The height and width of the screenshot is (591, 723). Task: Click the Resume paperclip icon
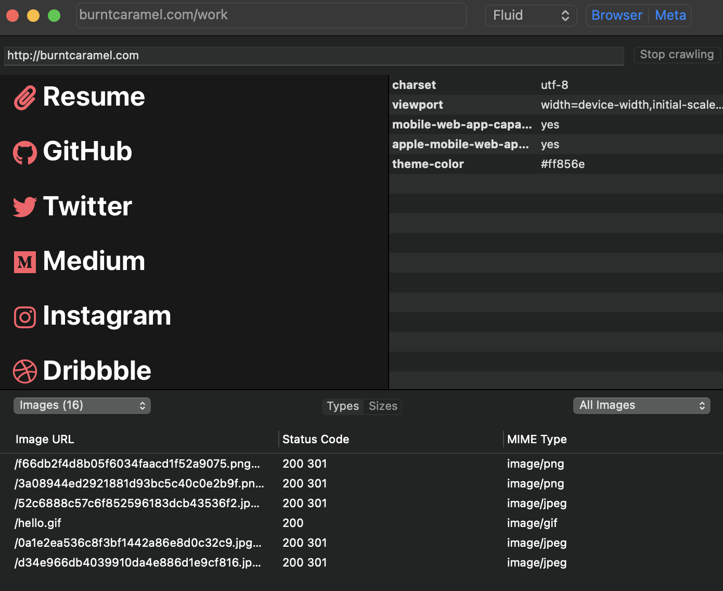click(24, 97)
